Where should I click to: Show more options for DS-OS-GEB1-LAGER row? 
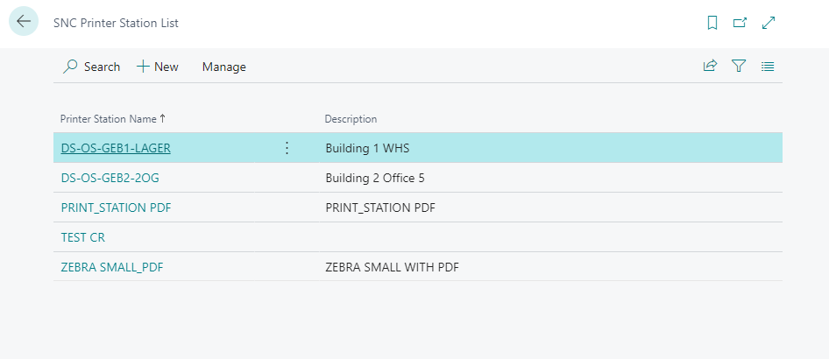click(x=287, y=148)
